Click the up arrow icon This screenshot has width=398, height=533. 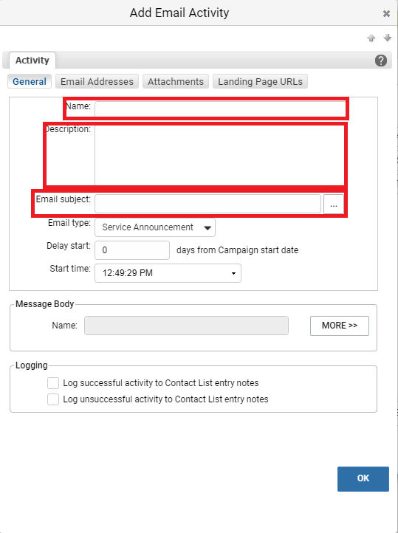(371, 38)
